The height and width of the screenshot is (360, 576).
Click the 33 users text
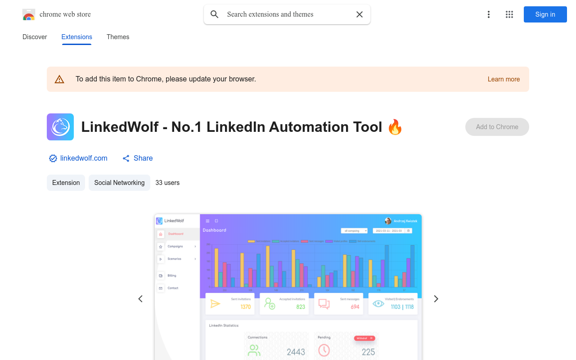pos(167,183)
